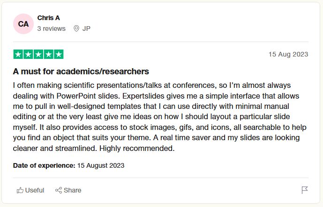The image size is (323, 207).
Task: Click the '15 August 2023' experience date value
Action: 101,165
